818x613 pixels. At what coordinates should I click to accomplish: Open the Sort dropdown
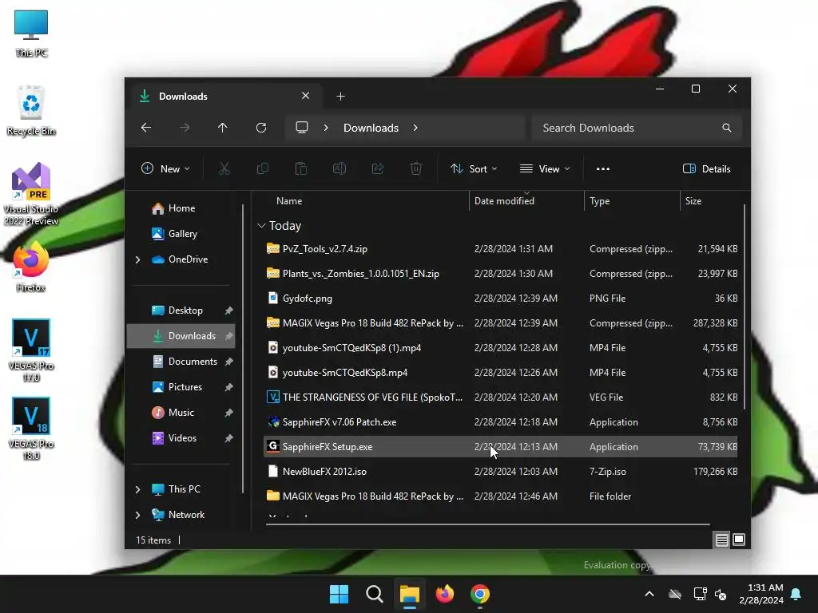tap(474, 169)
